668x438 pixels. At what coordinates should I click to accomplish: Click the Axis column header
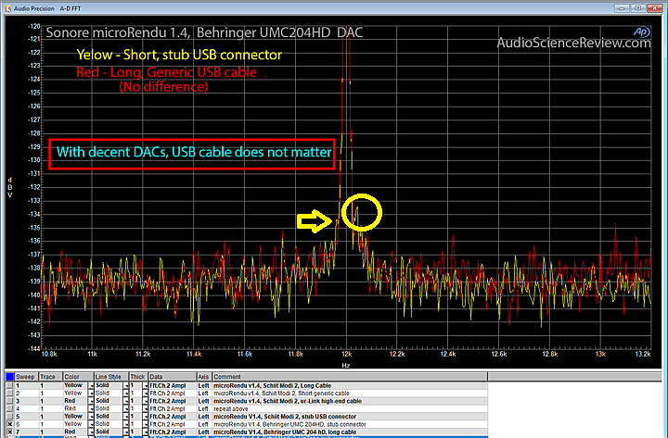[x=204, y=377]
